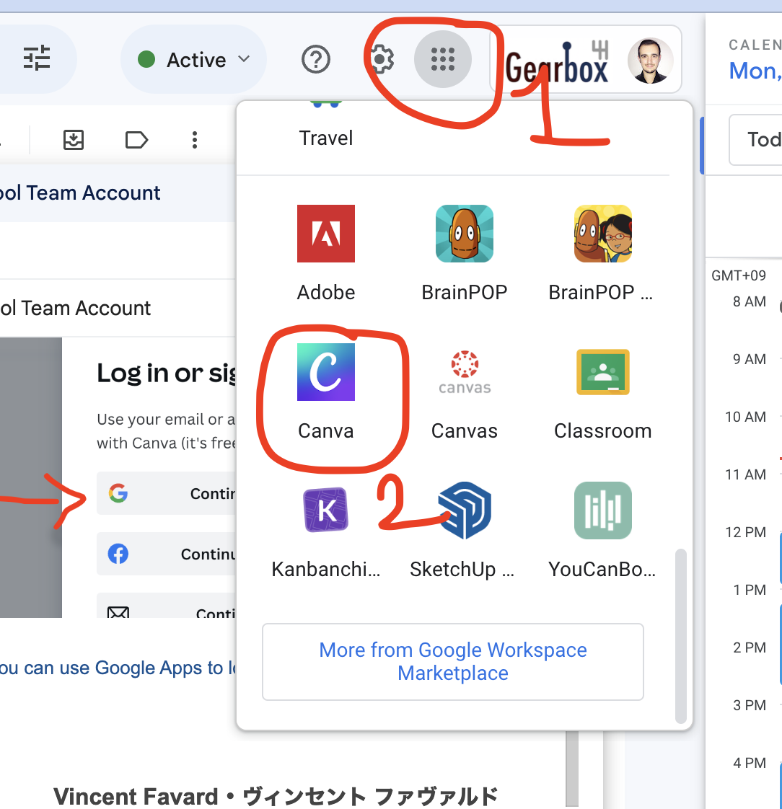
Task: Click the apps panel vertical scrollbar
Action: [680, 635]
